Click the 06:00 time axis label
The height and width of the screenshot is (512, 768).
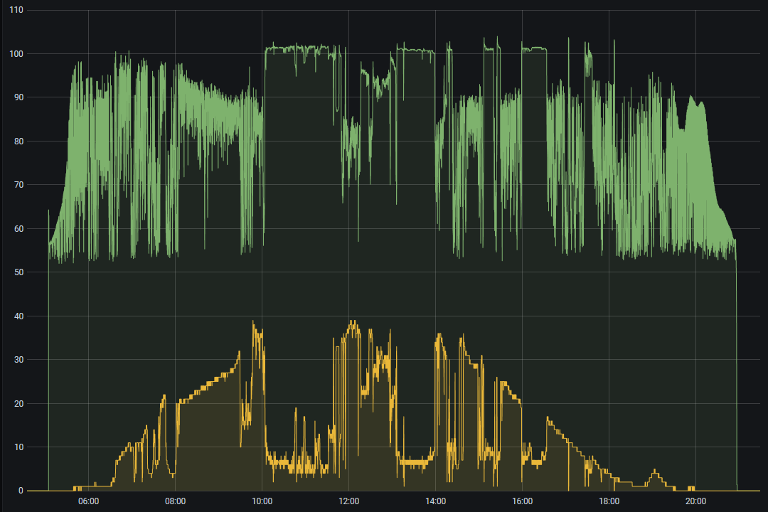[x=89, y=501]
